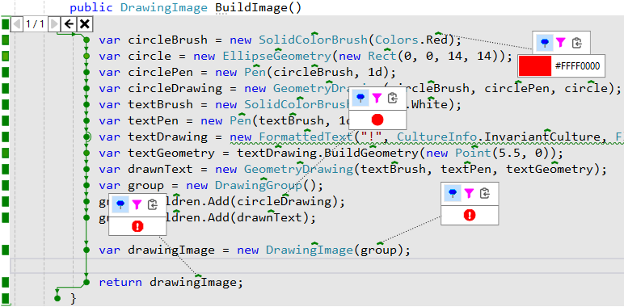
Task: Click the green execution dot on the return drawingImage line
Action: (x=86, y=283)
